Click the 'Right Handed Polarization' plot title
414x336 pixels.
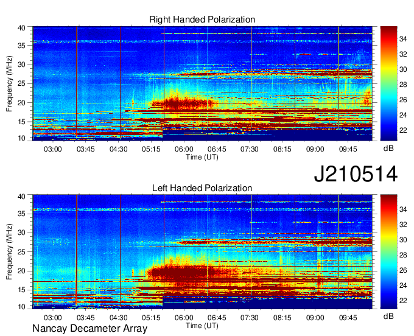[202, 19]
